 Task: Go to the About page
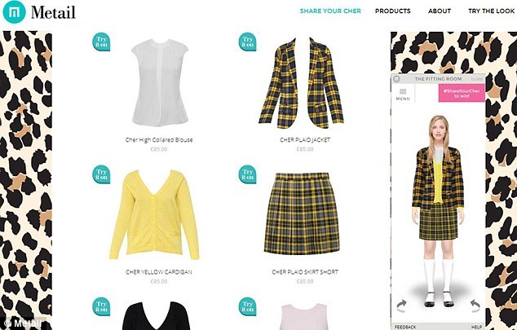point(440,11)
